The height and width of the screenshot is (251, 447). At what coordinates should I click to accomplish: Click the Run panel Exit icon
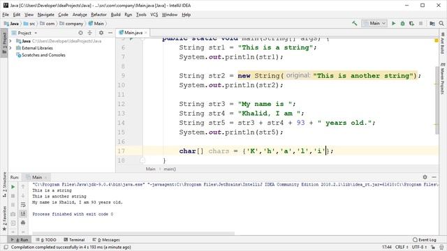tap(13, 223)
